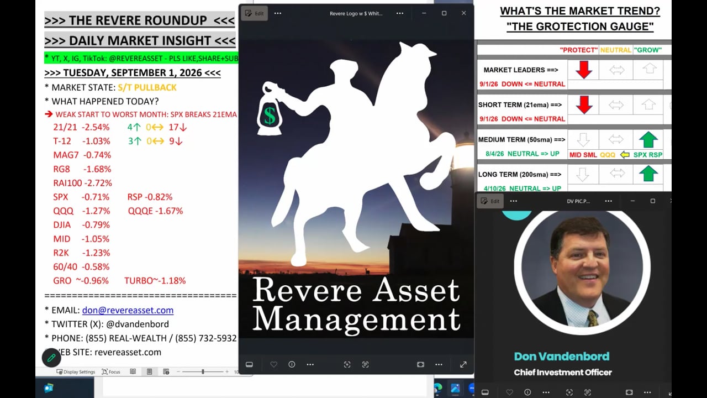Select the "PROTECT" column header cell
The image size is (707, 398).
[x=578, y=50]
